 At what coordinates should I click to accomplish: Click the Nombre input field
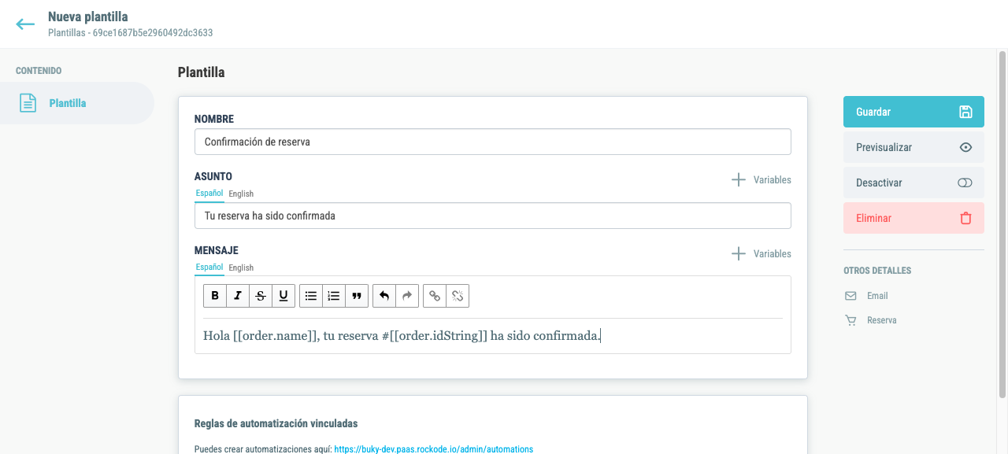tap(492, 142)
